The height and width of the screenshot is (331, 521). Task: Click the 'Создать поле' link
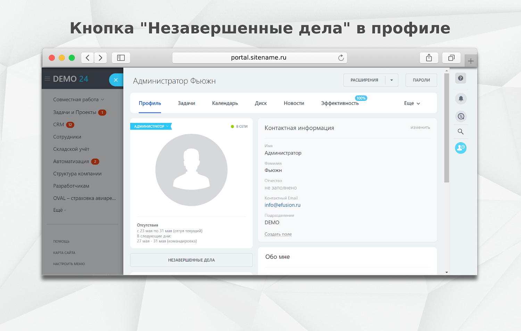pos(278,234)
